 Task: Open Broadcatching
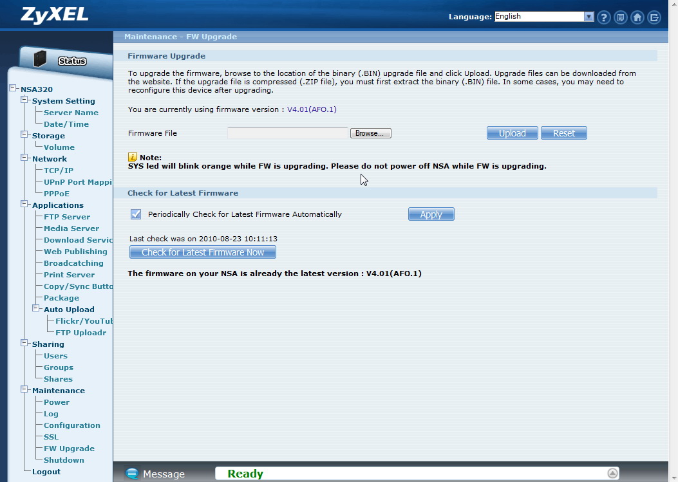[73, 263]
